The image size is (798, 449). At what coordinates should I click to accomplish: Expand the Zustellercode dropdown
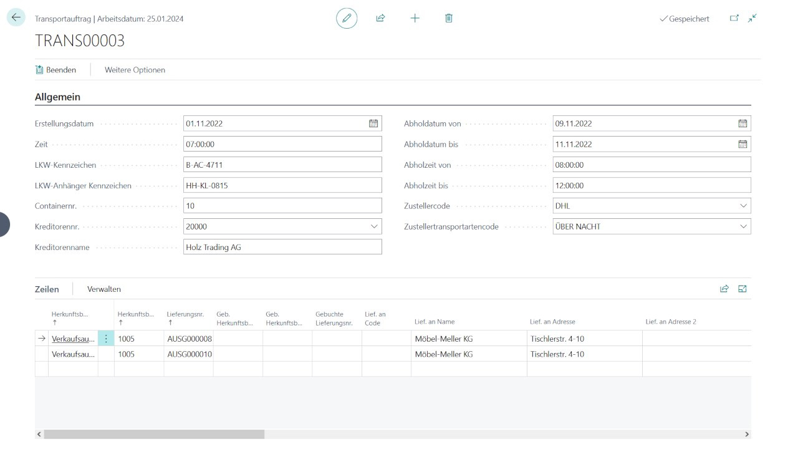(x=743, y=206)
